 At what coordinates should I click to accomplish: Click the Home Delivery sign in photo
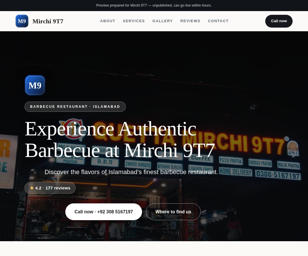235,172
